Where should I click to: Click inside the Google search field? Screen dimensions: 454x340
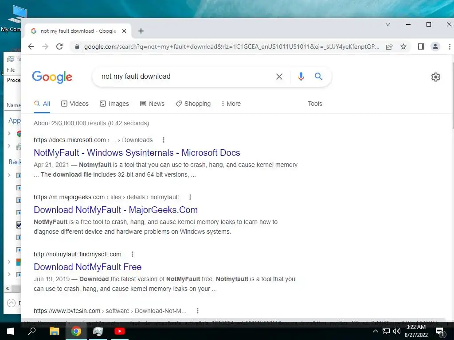pos(185,77)
